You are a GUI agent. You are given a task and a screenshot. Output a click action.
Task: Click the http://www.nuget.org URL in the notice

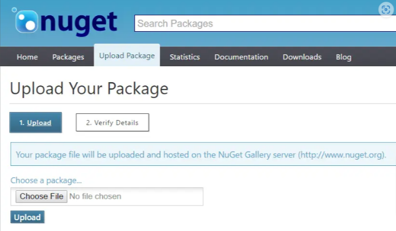pyautogui.click(x=341, y=154)
